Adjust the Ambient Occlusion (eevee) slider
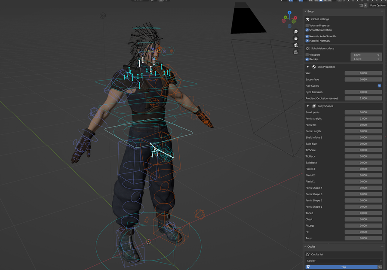 [363, 98]
